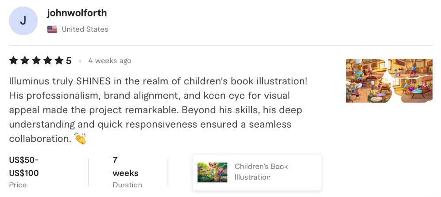
Task: Open the review's attached kitchen illustration image
Action: [389, 81]
